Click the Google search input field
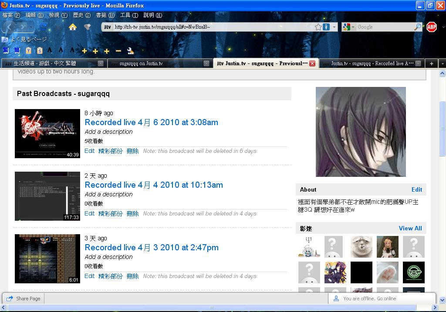This screenshot has width=446, height=312. pyautogui.click(x=385, y=27)
